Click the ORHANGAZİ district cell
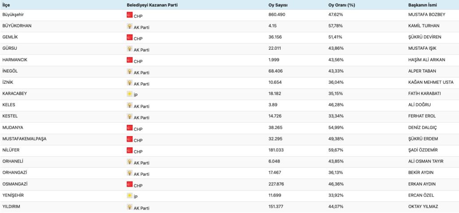The height and width of the screenshot is (213, 459). pyautogui.click(x=15, y=173)
